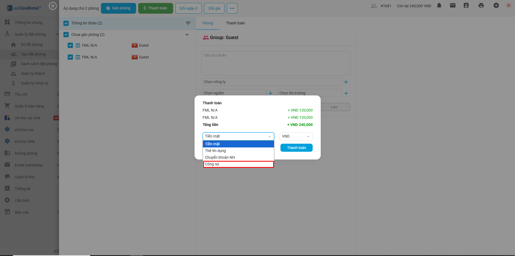Click plus icon next to Chọn thị trường
The height and width of the screenshot is (256, 515).
tap(346, 93)
